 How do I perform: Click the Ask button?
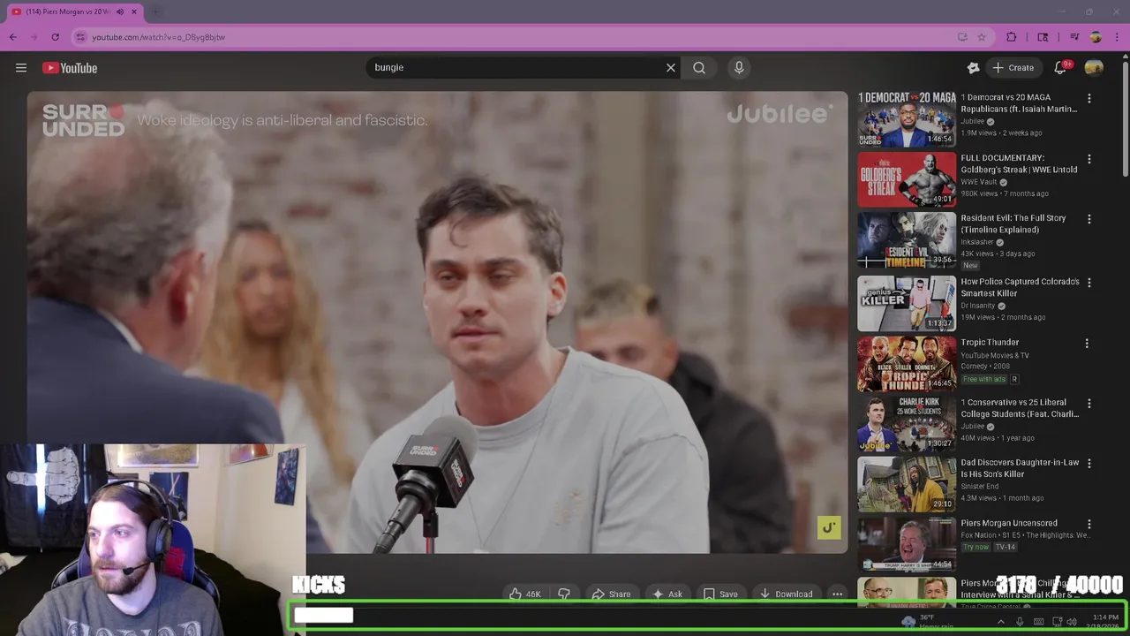(667, 594)
